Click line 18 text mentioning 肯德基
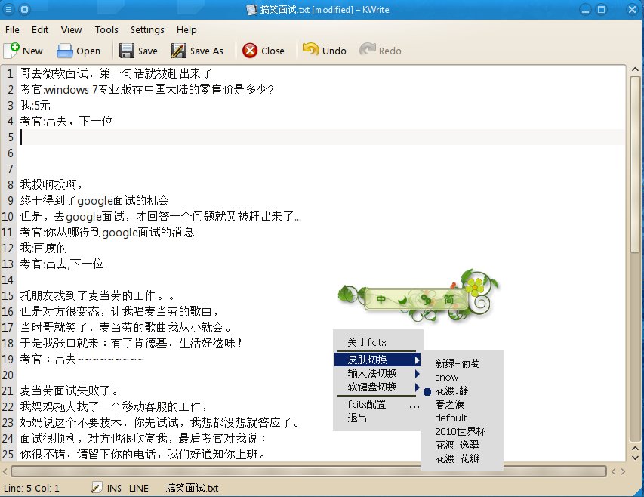 (131, 343)
